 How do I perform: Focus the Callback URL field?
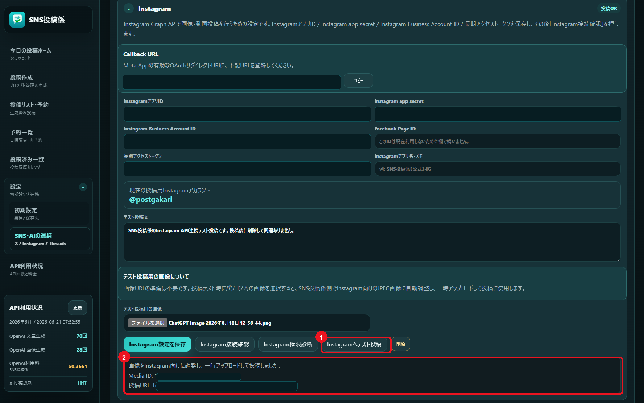(x=232, y=82)
